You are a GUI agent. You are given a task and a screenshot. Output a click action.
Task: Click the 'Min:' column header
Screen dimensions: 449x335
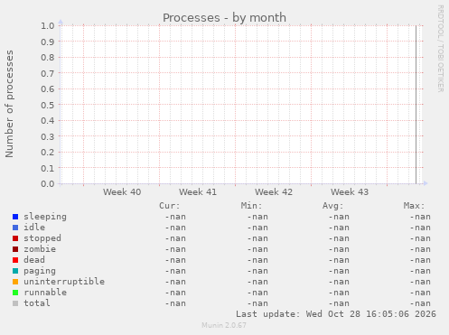(x=251, y=206)
